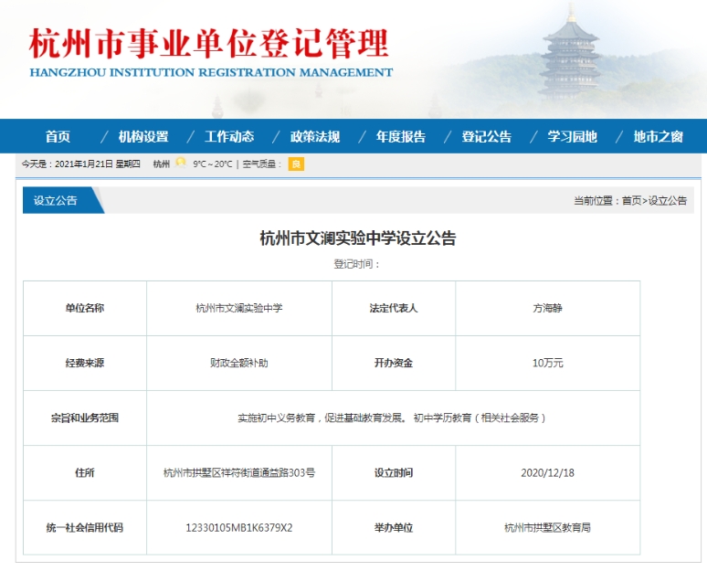The width and height of the screenshot is (707, 571).
Task: Click the English subtitle HANGZHOU INSTITUTION REGISTRATION MANAGEMENT
Action: tap(211, 72)
